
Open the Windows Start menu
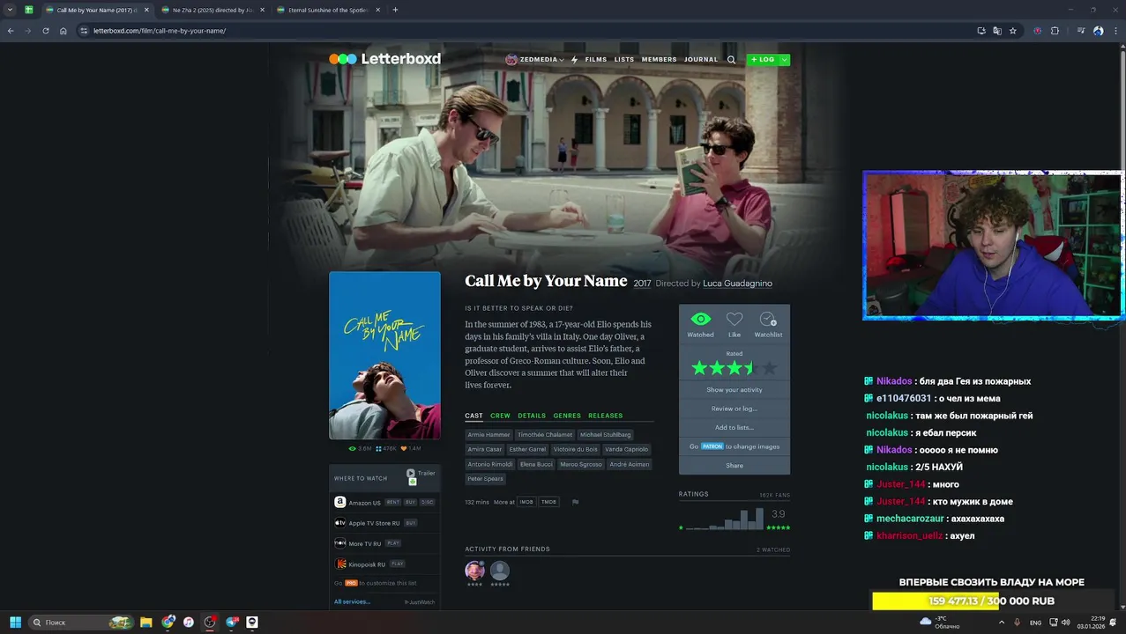point(16,623)
